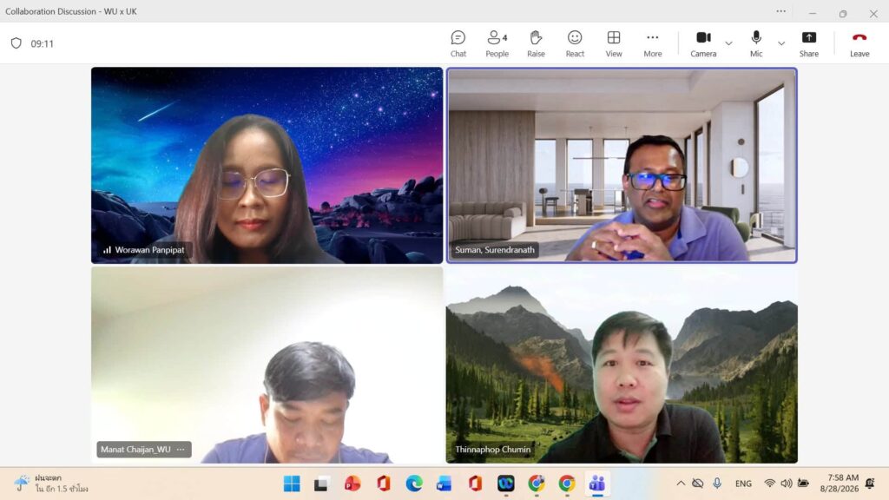Expand the Camera options chevron
Image resolution: width=889 pixels, height=500 pixels.
click(x=728, y=43)
